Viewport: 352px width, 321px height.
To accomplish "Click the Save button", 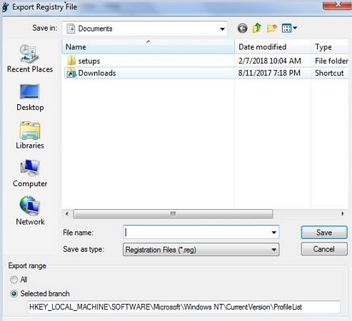I will click(324, 233).
